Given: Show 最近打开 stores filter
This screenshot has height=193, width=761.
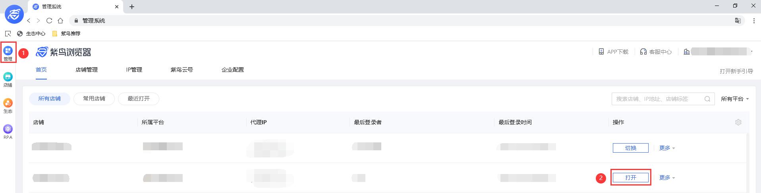Looking at the screenshot, I should tap(139, 98).
